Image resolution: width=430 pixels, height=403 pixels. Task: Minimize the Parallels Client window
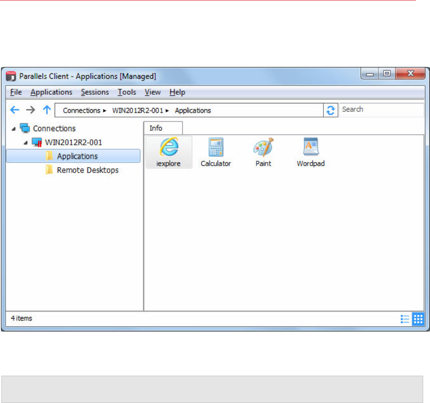(x=370, y=74)
